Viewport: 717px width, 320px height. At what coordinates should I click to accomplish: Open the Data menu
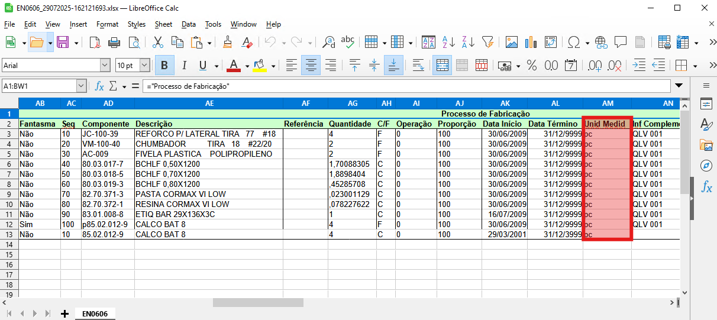189,24
